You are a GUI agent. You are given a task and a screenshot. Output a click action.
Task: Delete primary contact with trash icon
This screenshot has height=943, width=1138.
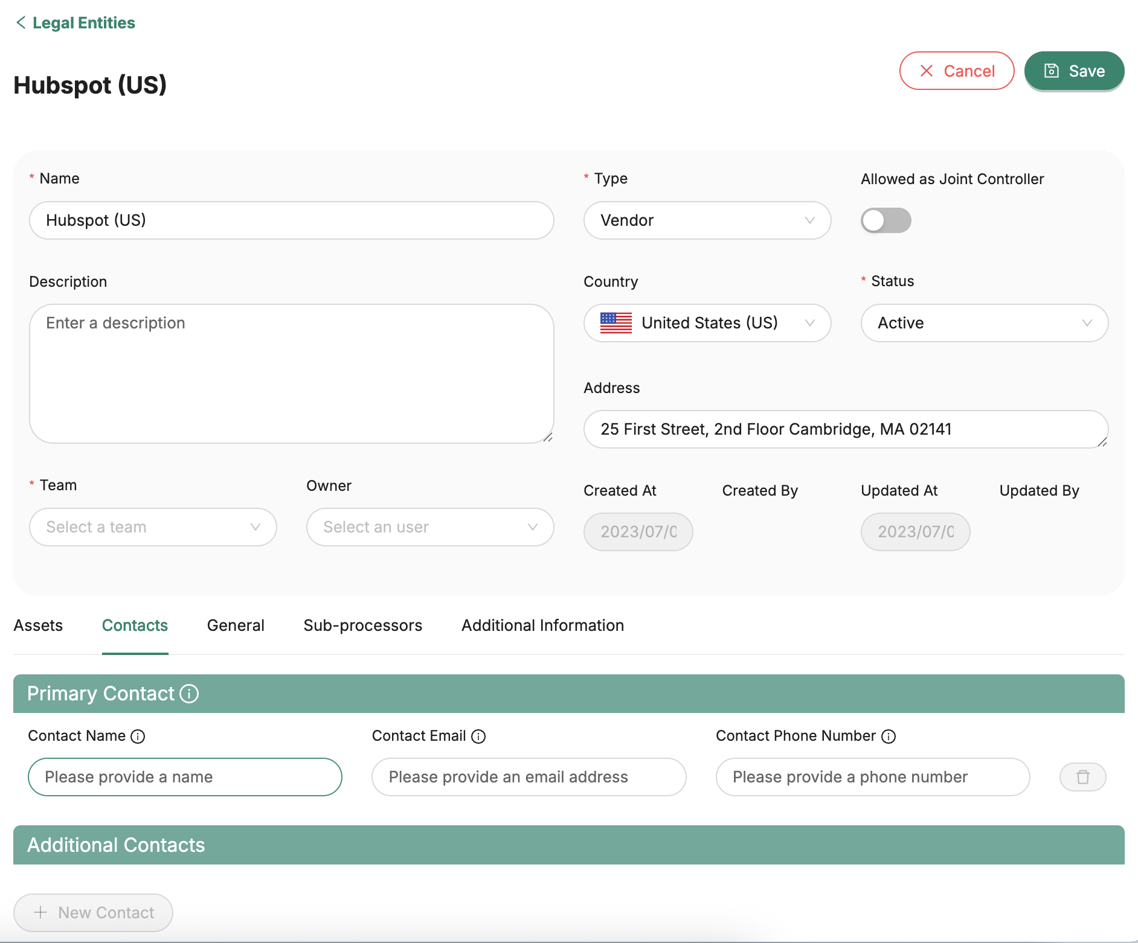(x=1083, y=777)
